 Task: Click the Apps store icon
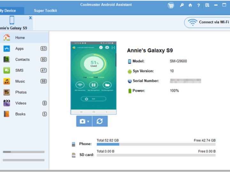[7, 48]
